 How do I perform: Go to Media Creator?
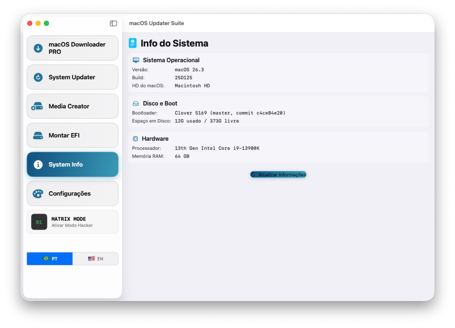pyautogui.click(x=72, y=106)
